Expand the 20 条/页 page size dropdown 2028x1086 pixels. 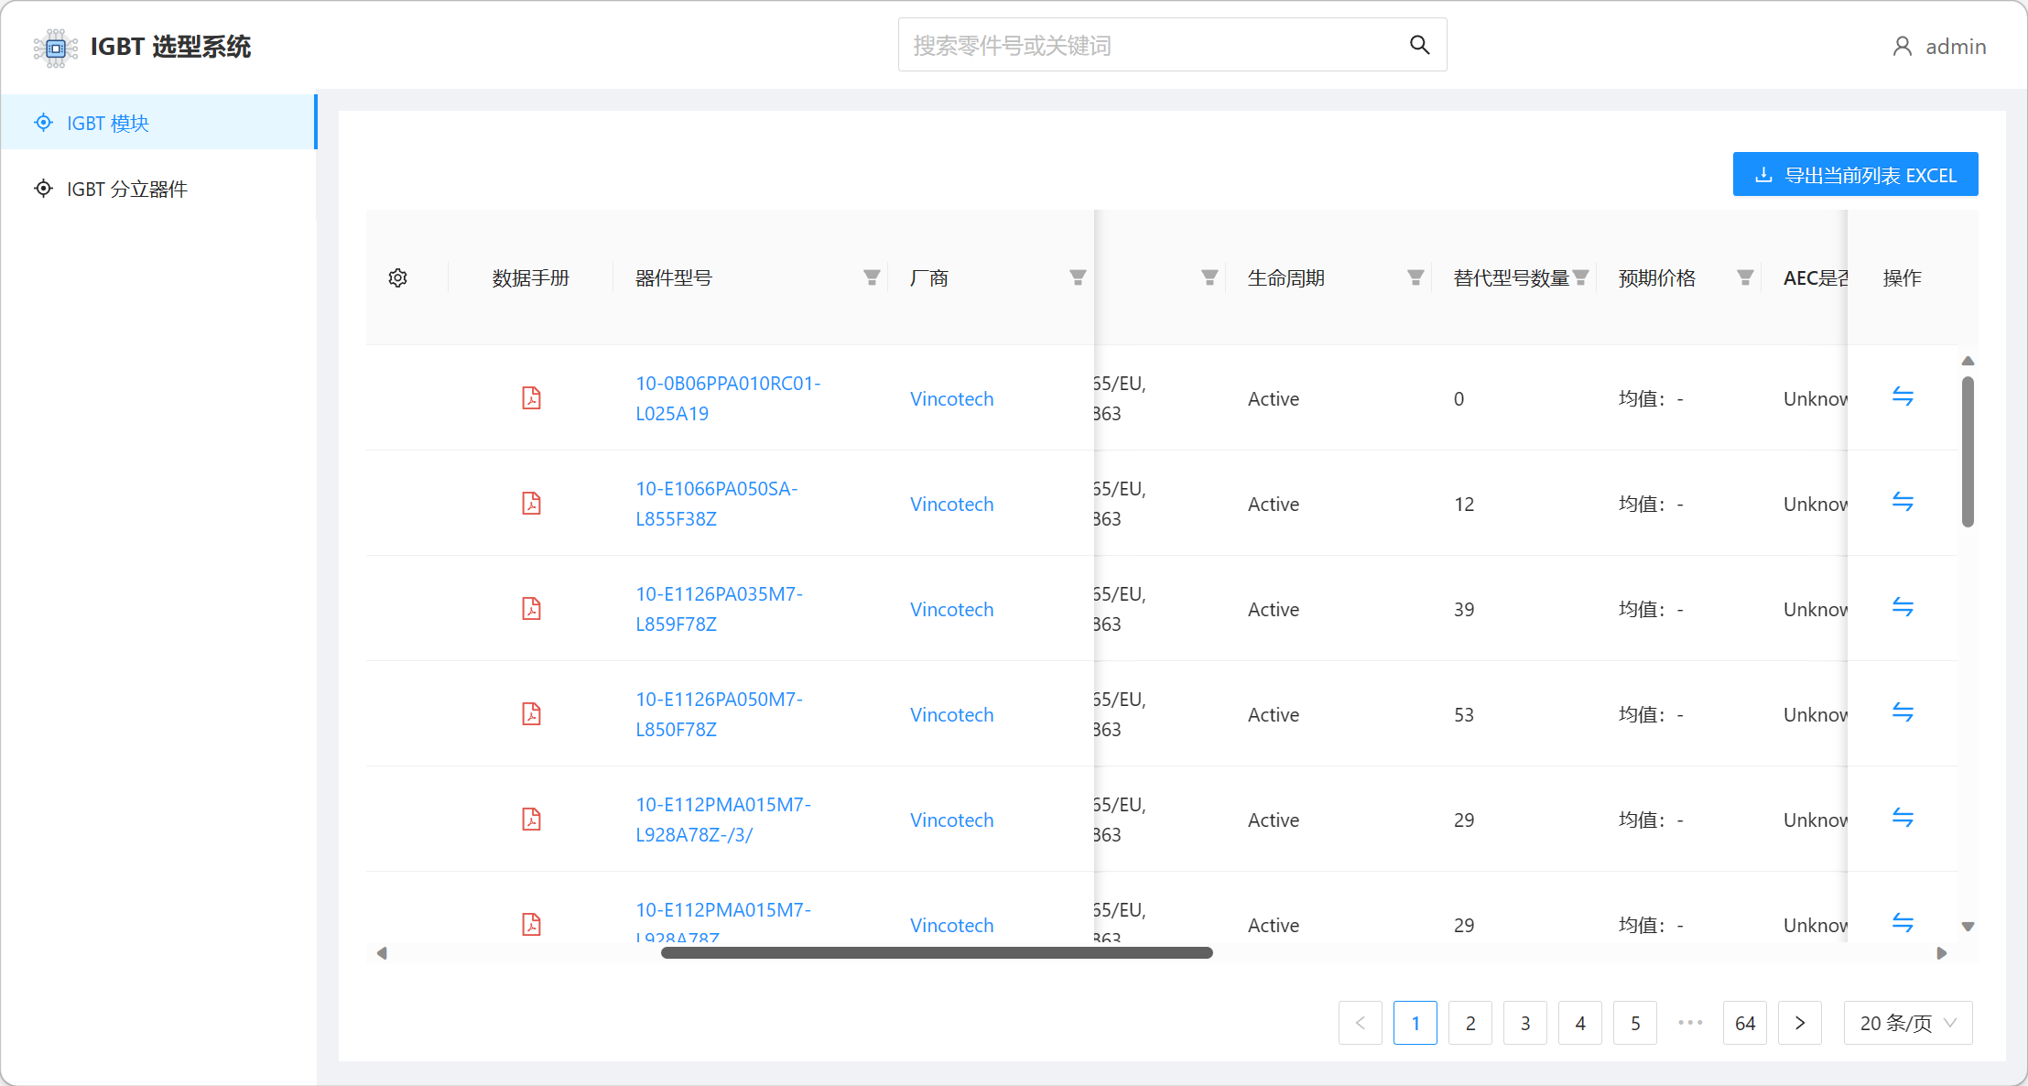pyautogui.click(x=1908, y=1023)
